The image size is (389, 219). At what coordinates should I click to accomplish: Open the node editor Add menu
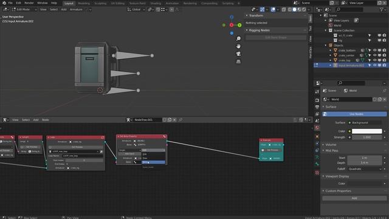pos(36,120)
